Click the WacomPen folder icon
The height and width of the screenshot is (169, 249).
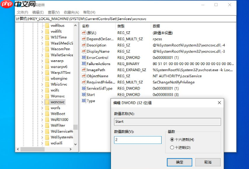(x=47, y=49)
